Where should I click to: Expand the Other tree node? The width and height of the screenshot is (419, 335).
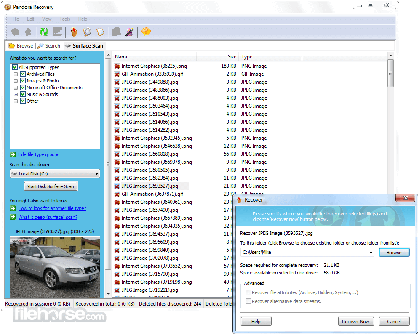click(16, 101)
